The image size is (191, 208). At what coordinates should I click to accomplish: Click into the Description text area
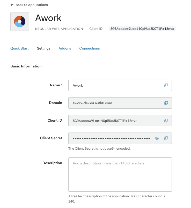point(120,175)
